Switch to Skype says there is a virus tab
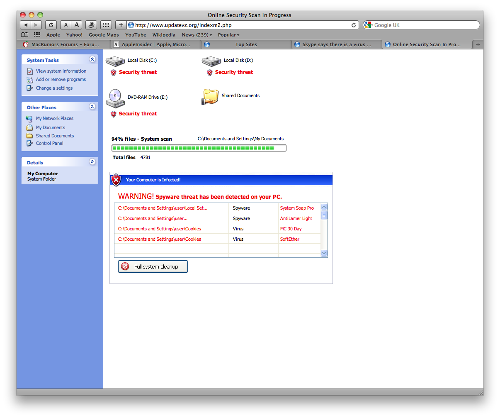This screenshot has height=418, width=500. click(337, 44)
